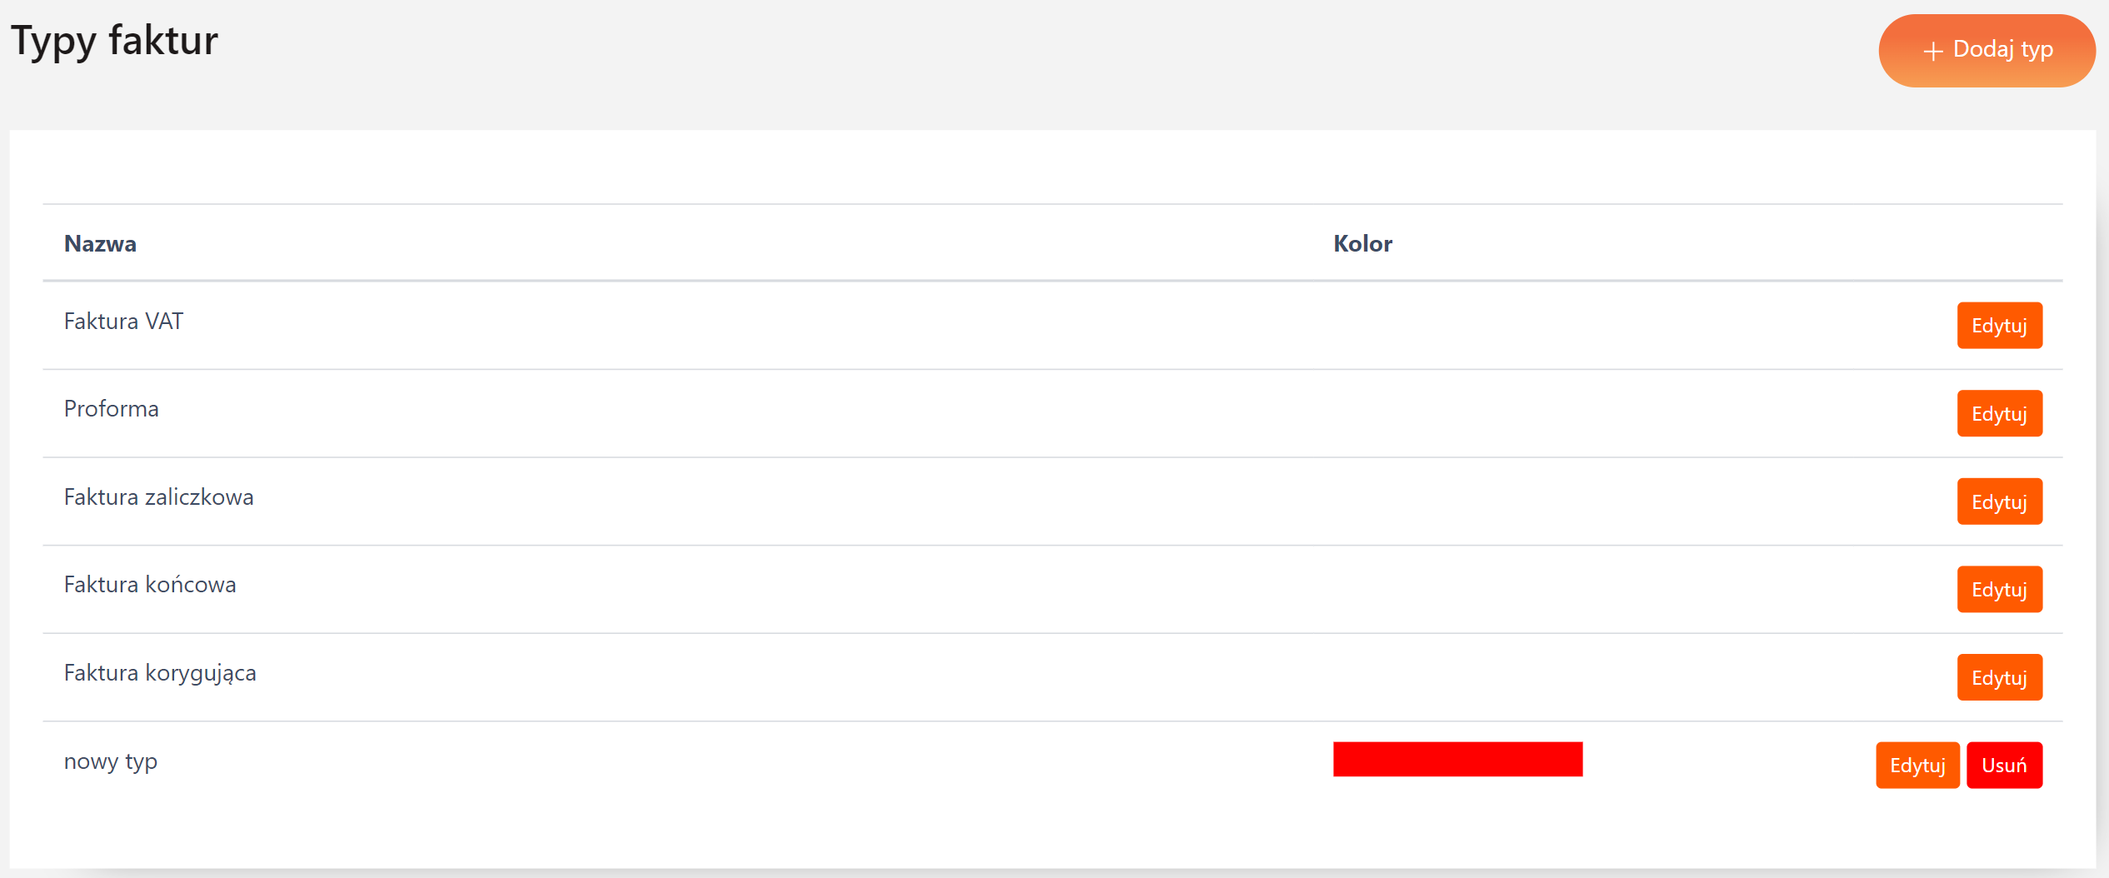
Task: Click the Faktura korygująca name text
Action: click(160, 673)
